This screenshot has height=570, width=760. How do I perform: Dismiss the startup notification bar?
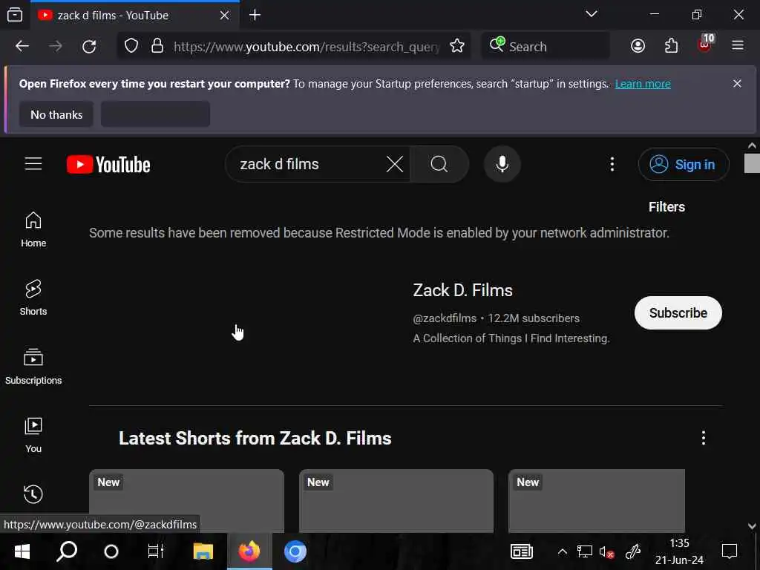pyautogui.click(x=737, y=84)
